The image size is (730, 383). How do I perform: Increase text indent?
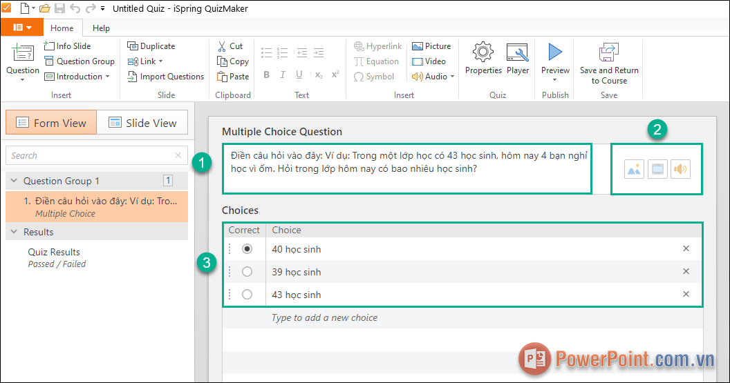point(319,52)
